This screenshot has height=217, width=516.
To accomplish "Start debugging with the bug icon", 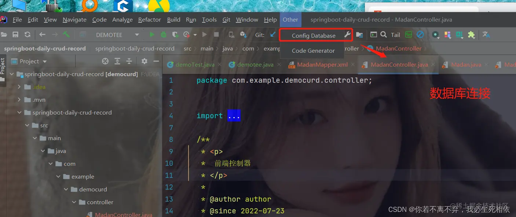I will [163, 34].
